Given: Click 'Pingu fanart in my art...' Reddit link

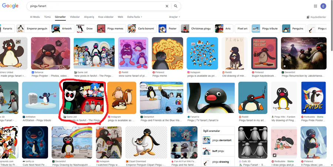Looking at the screenshot, I should 252,120.
